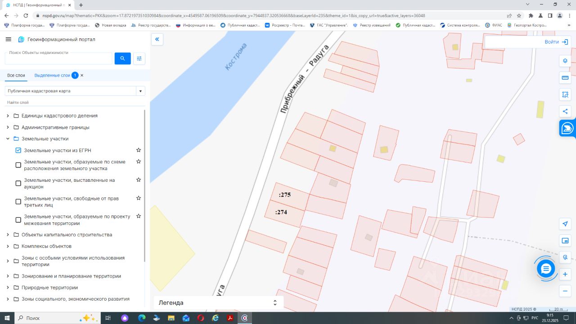Check 'свободные от прав третьих лиц' layer

click(18, 202)
